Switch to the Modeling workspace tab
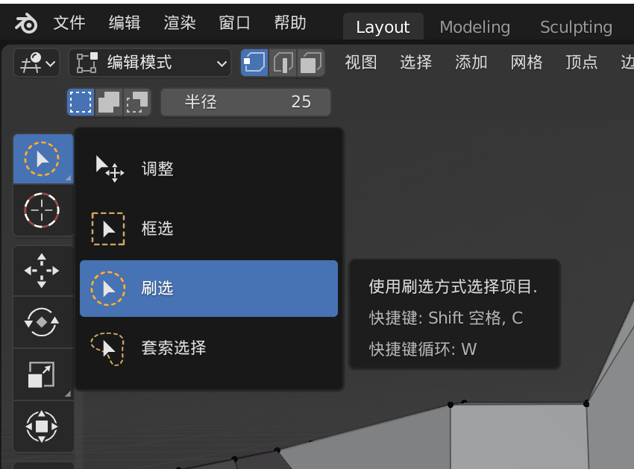Screen dimensions: 634x469 474,27
